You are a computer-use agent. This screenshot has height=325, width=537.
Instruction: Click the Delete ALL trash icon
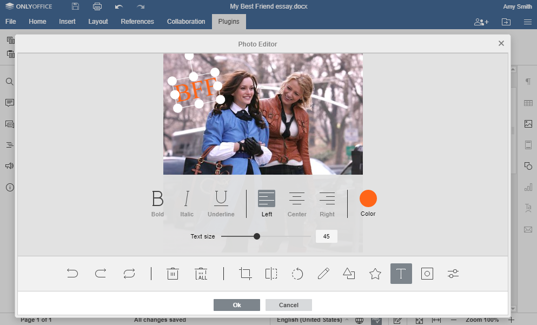[201, 273]
